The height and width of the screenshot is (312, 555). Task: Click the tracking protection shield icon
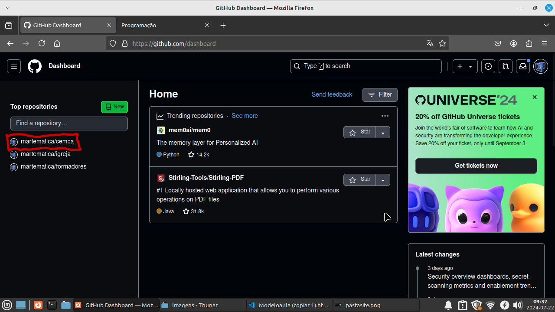click(x=113, y=43)
